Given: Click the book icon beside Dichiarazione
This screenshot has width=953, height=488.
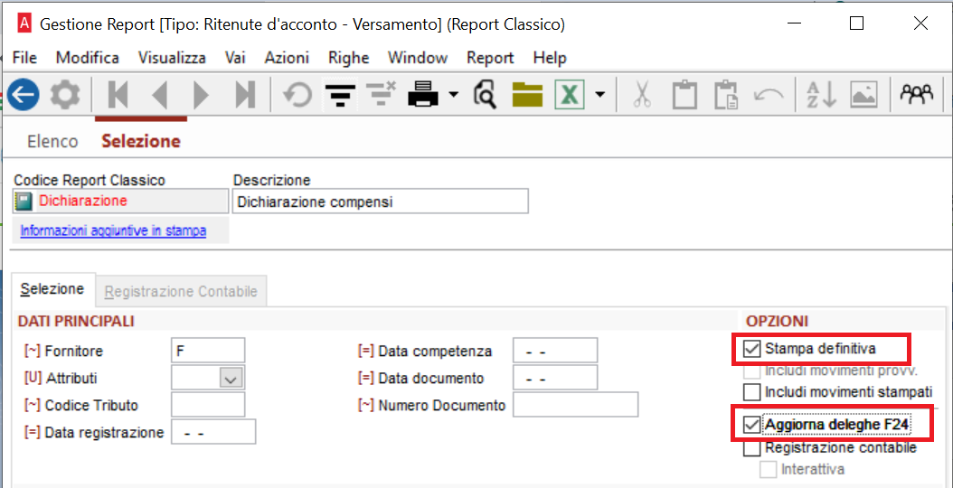Looking at the screenshot, I should click(x=24, y=202).
